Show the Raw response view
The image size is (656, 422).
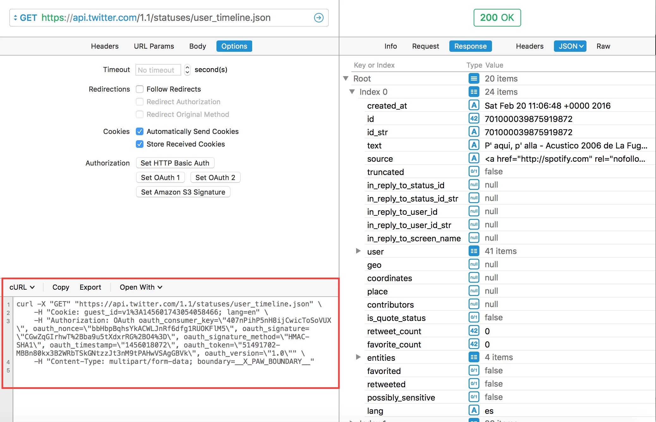603,46
